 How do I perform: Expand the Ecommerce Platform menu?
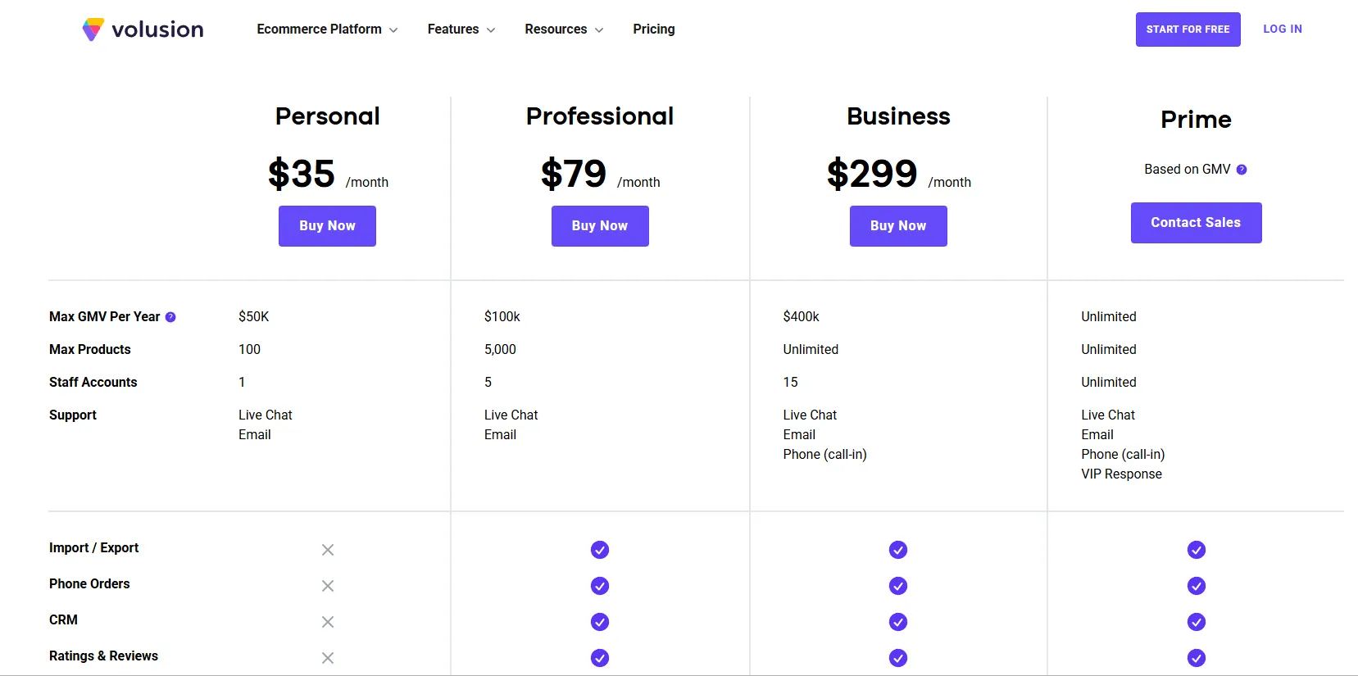click(x=327, y=29)
